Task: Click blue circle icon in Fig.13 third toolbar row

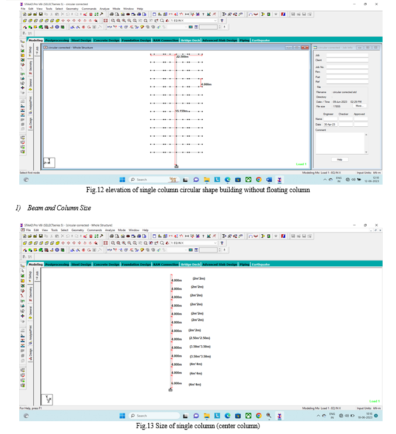Action: [57, 250]
